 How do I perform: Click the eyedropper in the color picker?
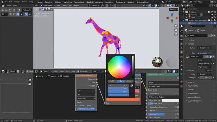(x=132, y=86)
